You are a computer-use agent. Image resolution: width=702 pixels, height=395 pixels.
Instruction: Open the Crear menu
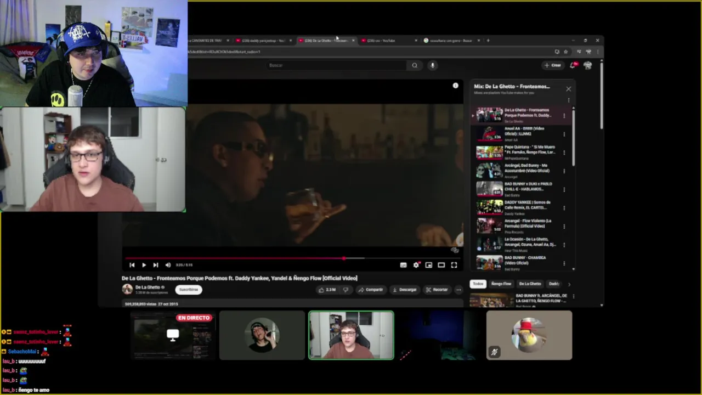pyautogui.click(x=553, y=65)
